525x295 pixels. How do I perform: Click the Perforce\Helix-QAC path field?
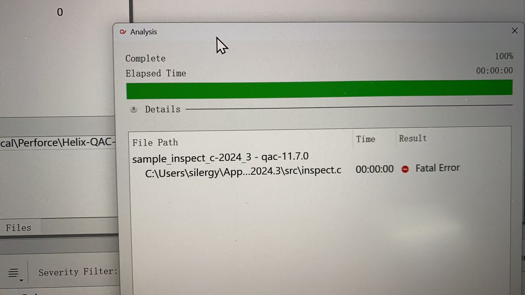[58, 142]
